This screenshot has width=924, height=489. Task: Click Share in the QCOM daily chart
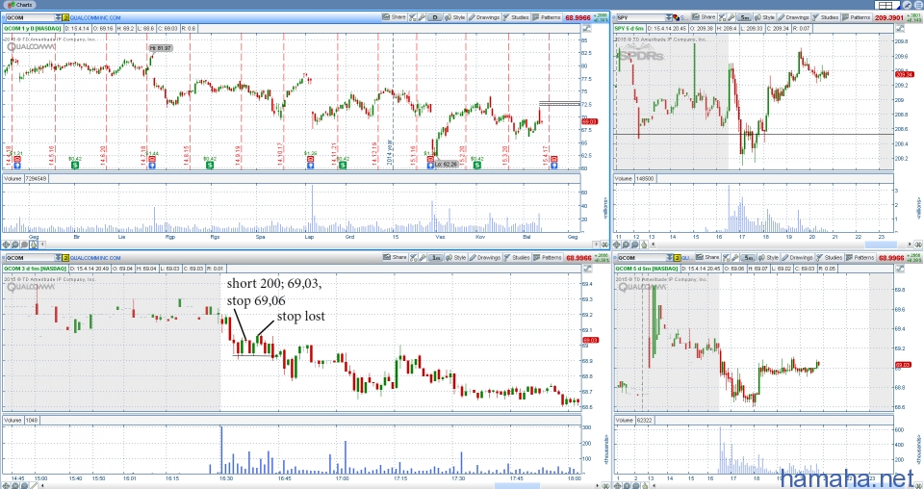click(x=395, y=17)
